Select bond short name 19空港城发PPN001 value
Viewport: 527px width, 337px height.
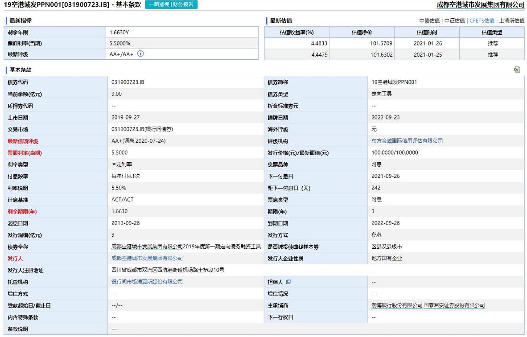394,82
